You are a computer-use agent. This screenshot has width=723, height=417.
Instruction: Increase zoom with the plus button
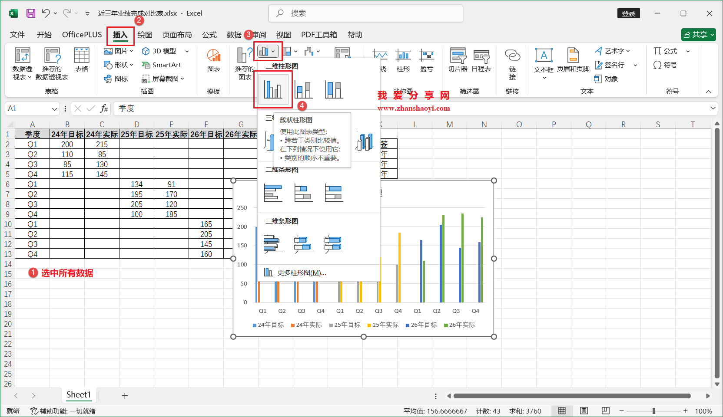click(x=685, y=411)
